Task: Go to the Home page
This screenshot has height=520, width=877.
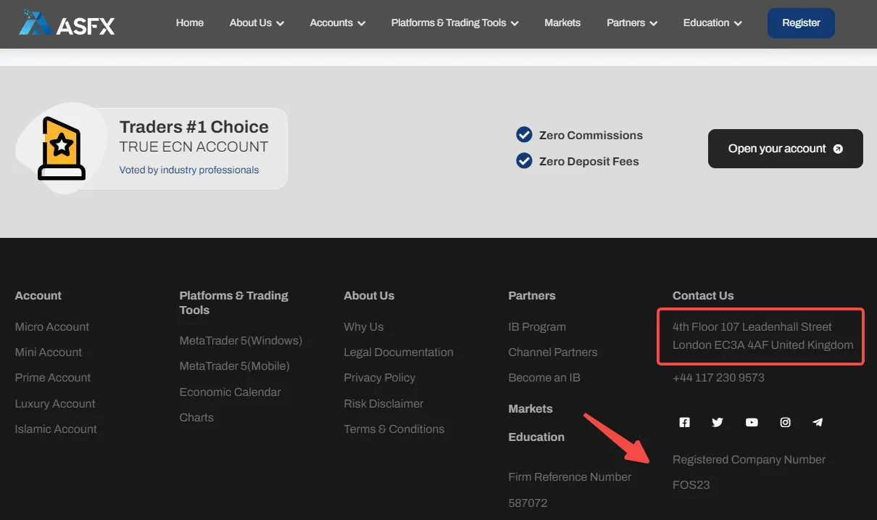Action: click(190, 23)
